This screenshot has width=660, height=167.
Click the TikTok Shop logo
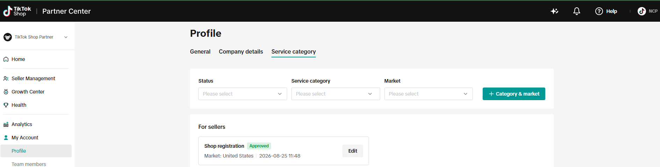coord(17,11)
